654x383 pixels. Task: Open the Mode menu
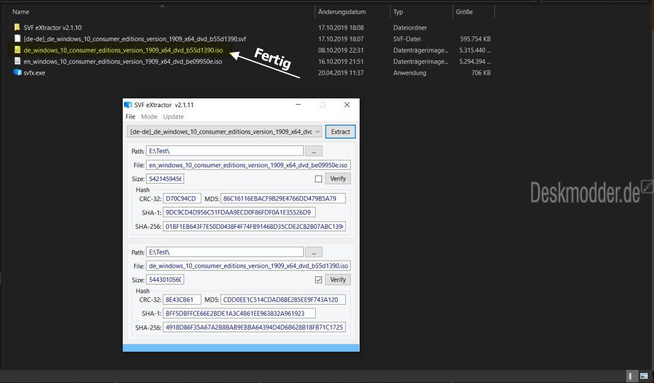point(149,117)
